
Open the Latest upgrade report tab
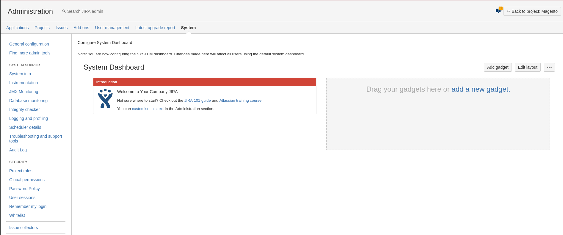point(155,28)
